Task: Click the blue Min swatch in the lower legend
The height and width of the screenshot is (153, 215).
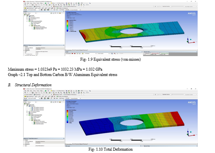Action: coord(67,122)
